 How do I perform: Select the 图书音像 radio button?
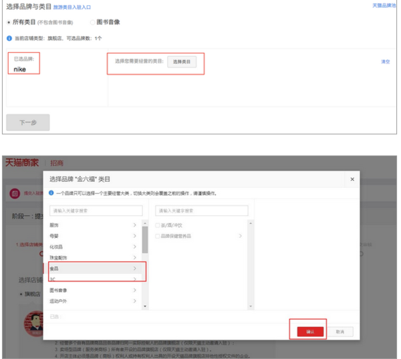93,22
